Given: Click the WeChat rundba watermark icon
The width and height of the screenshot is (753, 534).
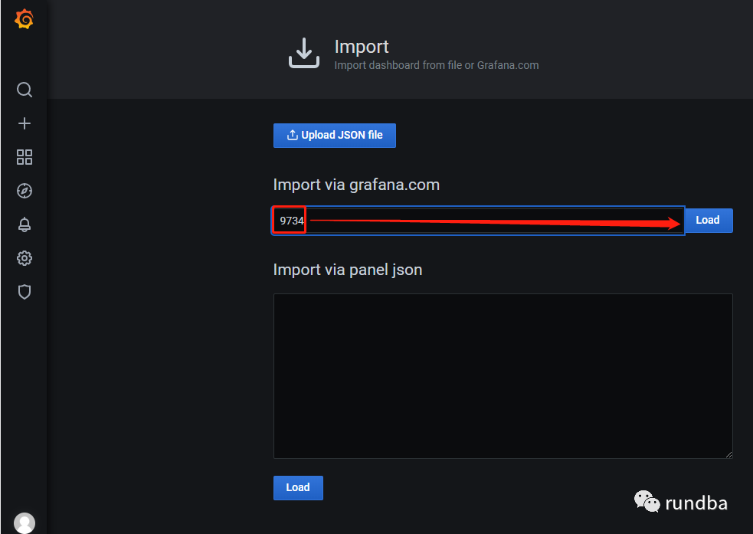Looking at the screenshot, I should click(x=647, y=502).
